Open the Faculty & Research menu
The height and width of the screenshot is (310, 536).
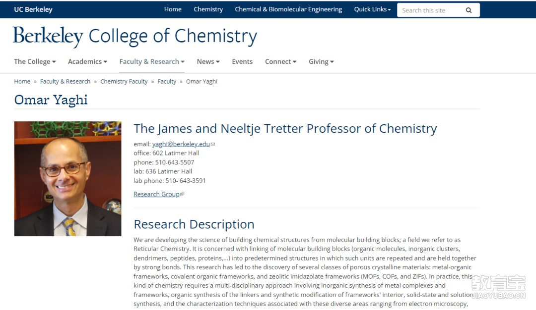(152, 62)
